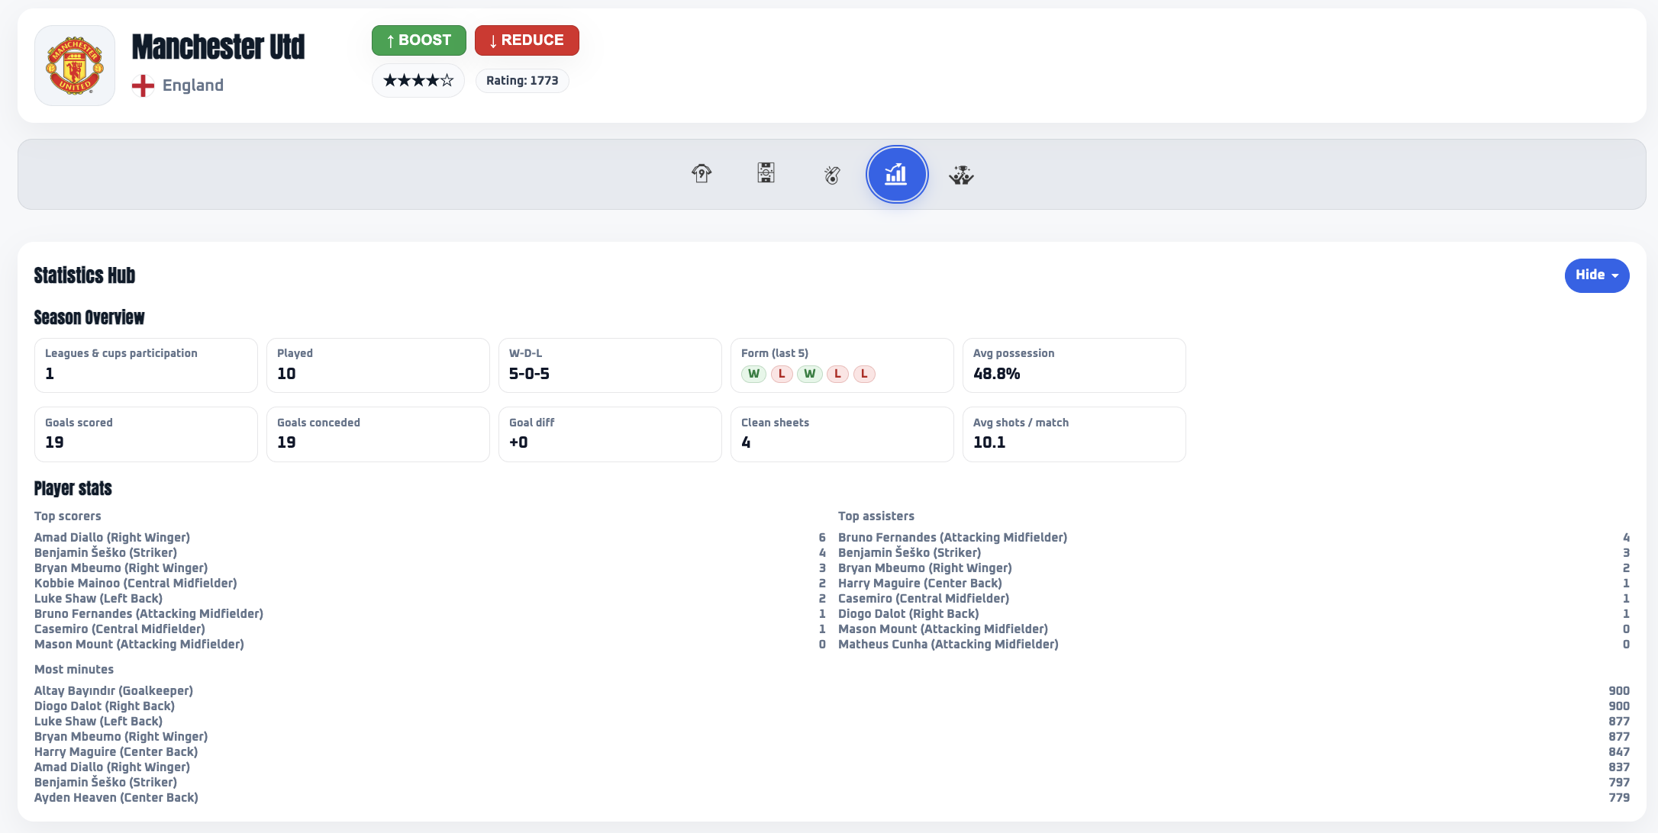The height and width of the screenshot is (833, 1658).
Task: Click the Rating: 1773 pill
Action: 522,81
